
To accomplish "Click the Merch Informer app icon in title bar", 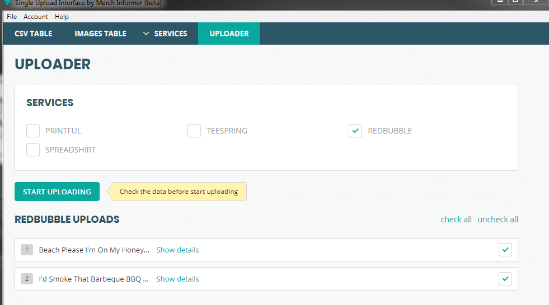I will [x=7, y=3].
